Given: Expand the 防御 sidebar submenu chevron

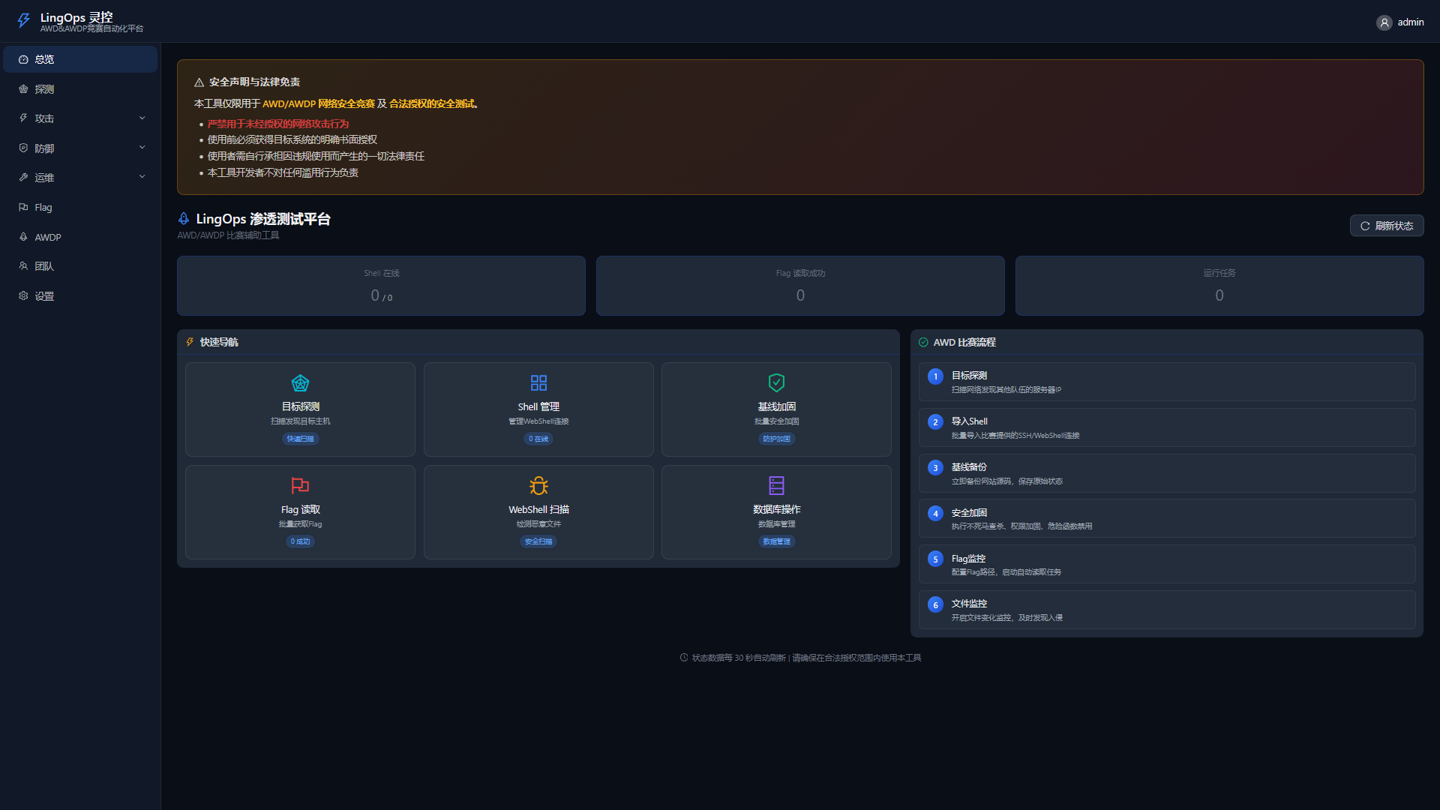Looking at the screenshot, I should 142,148.
